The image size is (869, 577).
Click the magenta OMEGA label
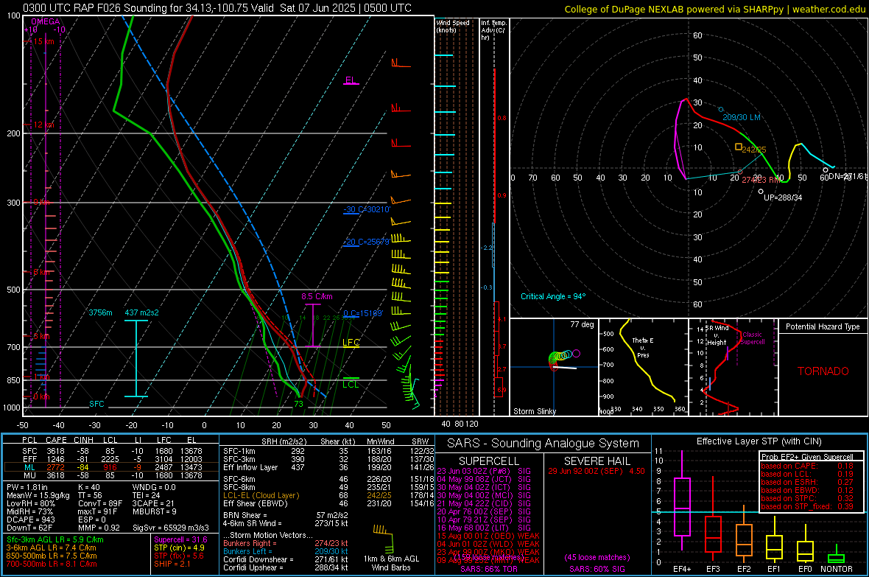[46, 21]
